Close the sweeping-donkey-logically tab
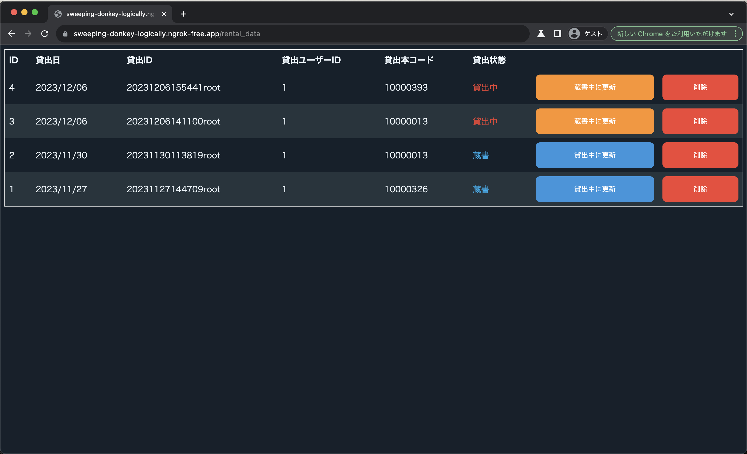 (x=164, y=14)
